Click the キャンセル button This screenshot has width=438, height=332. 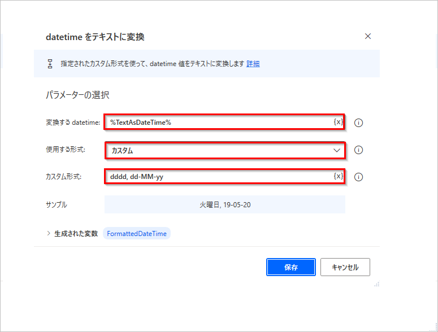(x=345, y=267)
